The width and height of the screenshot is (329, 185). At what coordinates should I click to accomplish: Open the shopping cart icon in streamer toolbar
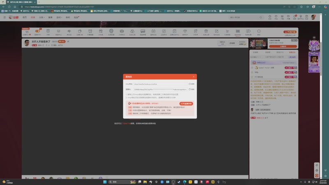(227, 32)
